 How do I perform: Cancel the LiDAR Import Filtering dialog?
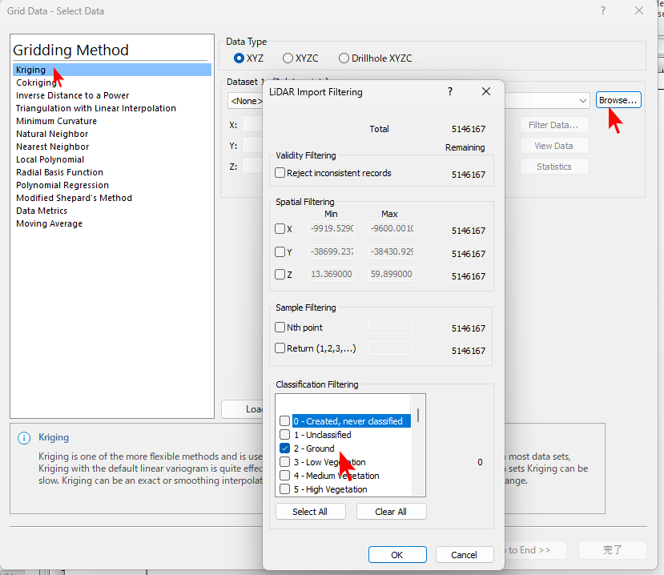[464, 555]
